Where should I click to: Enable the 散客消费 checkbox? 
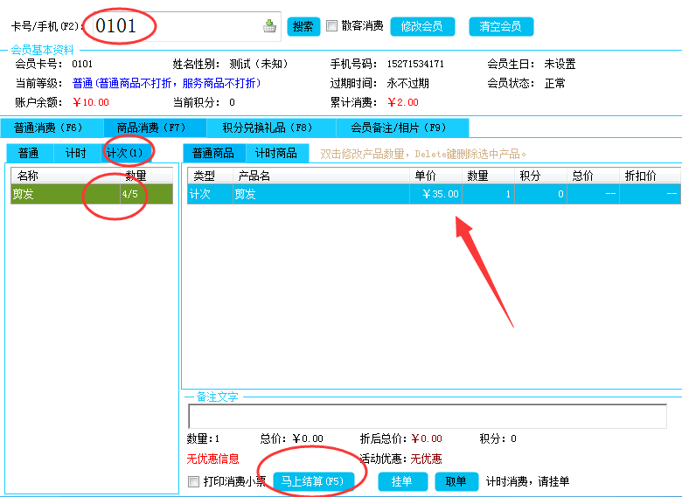pyautogui.click(x=332, y=26)
